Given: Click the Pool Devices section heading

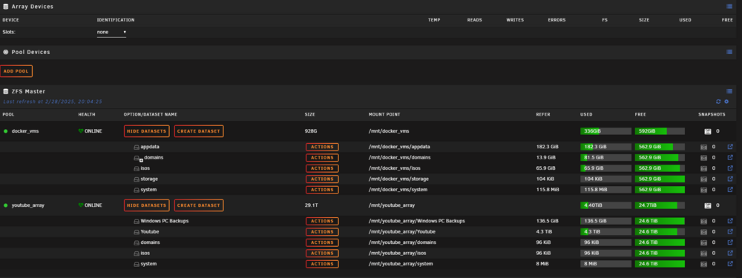Looking at the screenshot, I should (30, 52).
